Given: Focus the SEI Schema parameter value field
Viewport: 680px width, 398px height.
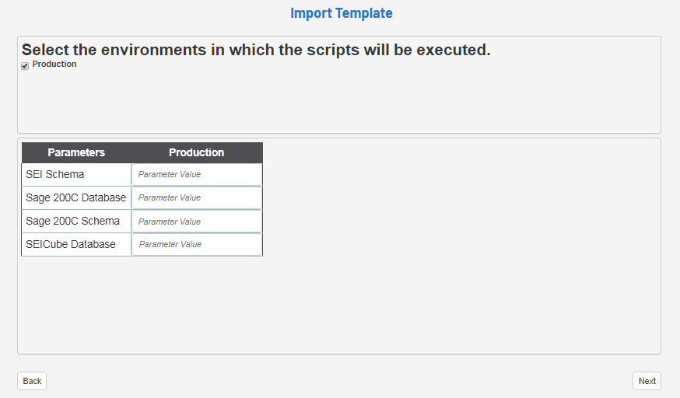Looking at the screenshot, I should click(x=197, y=174).
